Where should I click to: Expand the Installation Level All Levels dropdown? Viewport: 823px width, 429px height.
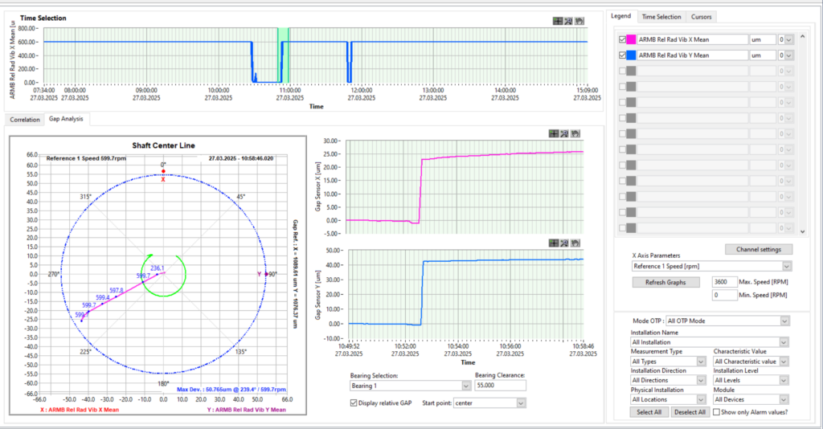point(751,380)
